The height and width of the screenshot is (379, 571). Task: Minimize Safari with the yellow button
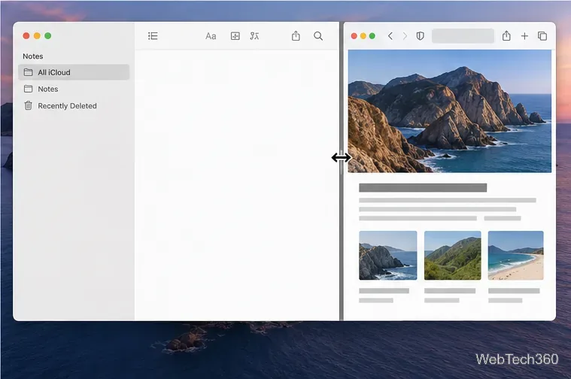tap(363, 35)
